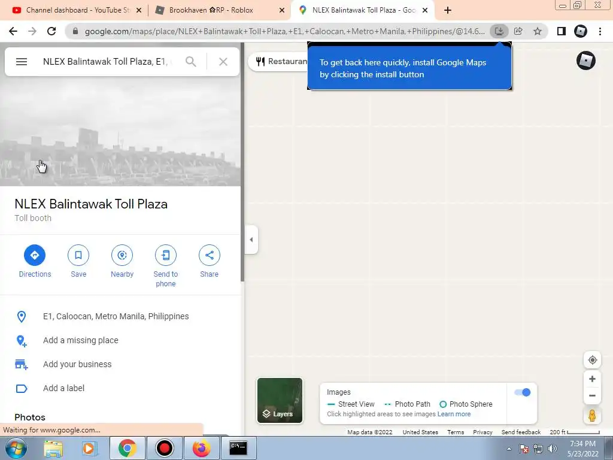Open Windows Start menu
The height and width of the screenshot is (460, 613).
pyautogui.click(x=16, y=448)
